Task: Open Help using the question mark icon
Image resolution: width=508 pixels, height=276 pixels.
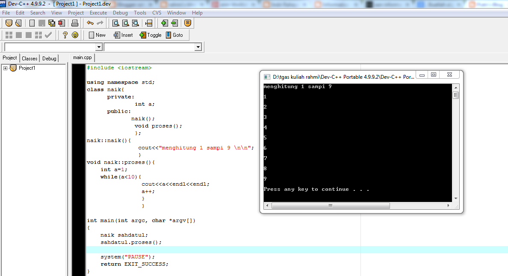Action: click(x=65, y=35)
